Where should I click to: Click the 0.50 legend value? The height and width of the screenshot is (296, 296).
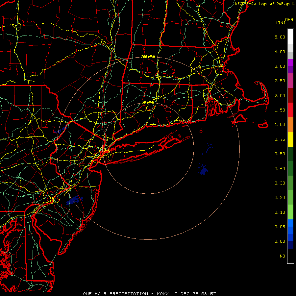280,154
